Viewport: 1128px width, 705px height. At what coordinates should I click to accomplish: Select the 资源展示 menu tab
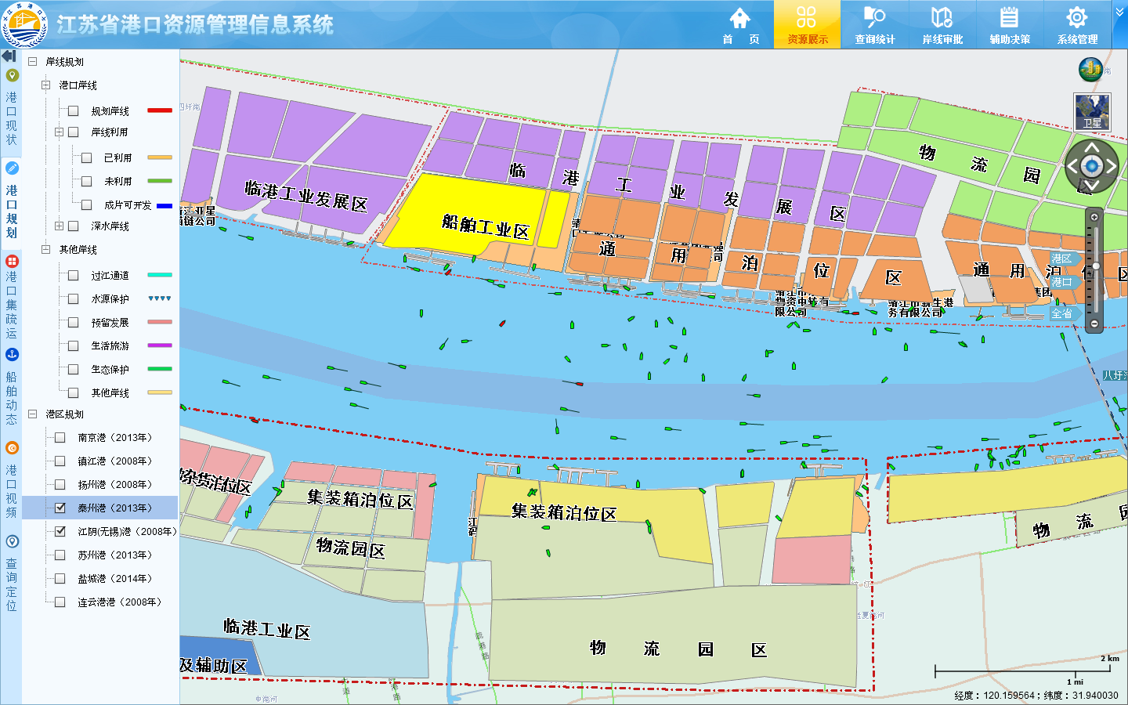807,24
